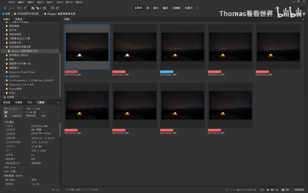Switch to thumbnails view icon
Viewport: 308px width, 193px height.
point(268,190)
